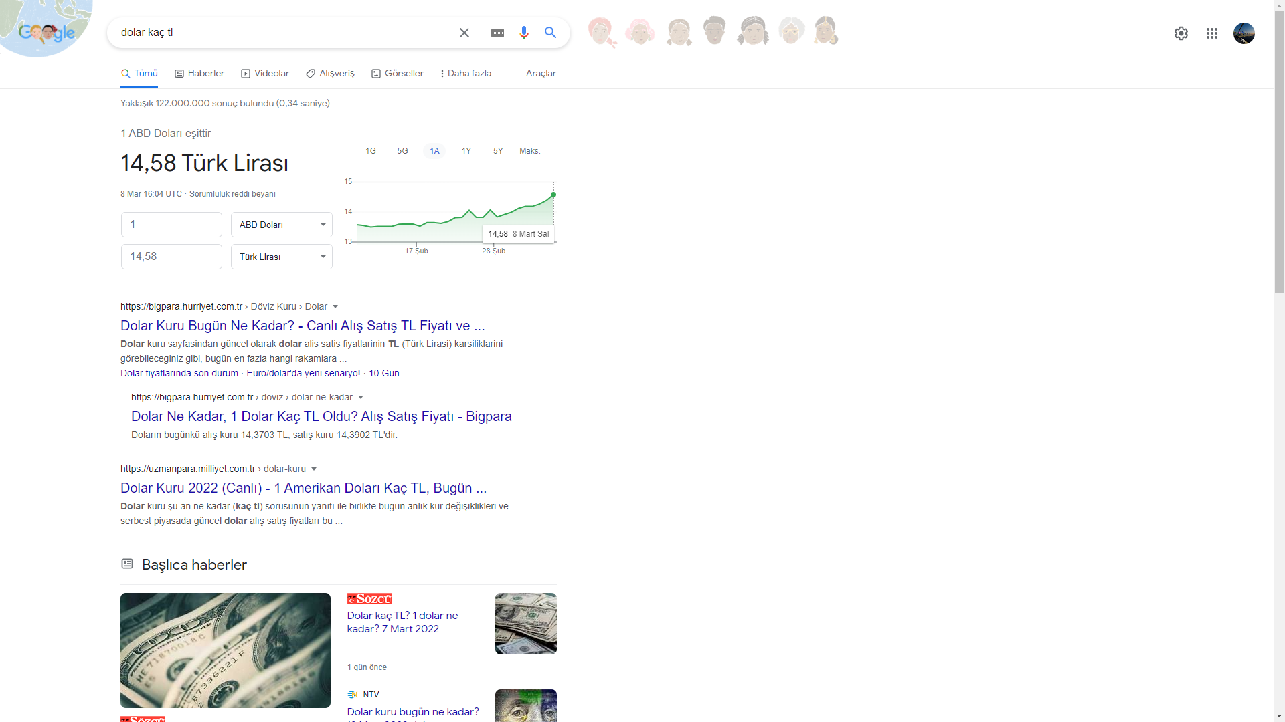Click the 8 Mart point on the chart
Screen dimensions: 1285x722
(553, 195)
